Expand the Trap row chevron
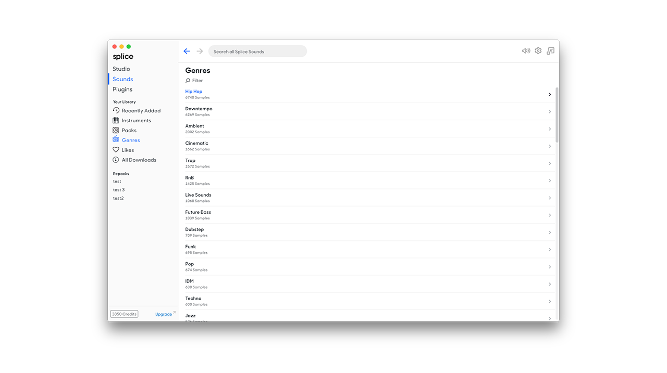 550,163
